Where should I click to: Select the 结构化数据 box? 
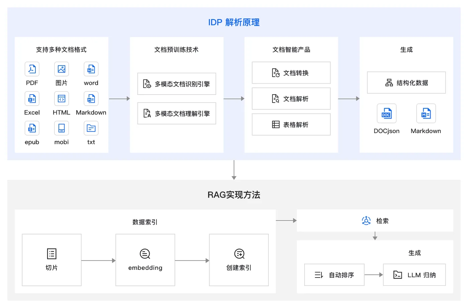pos(406,83)
